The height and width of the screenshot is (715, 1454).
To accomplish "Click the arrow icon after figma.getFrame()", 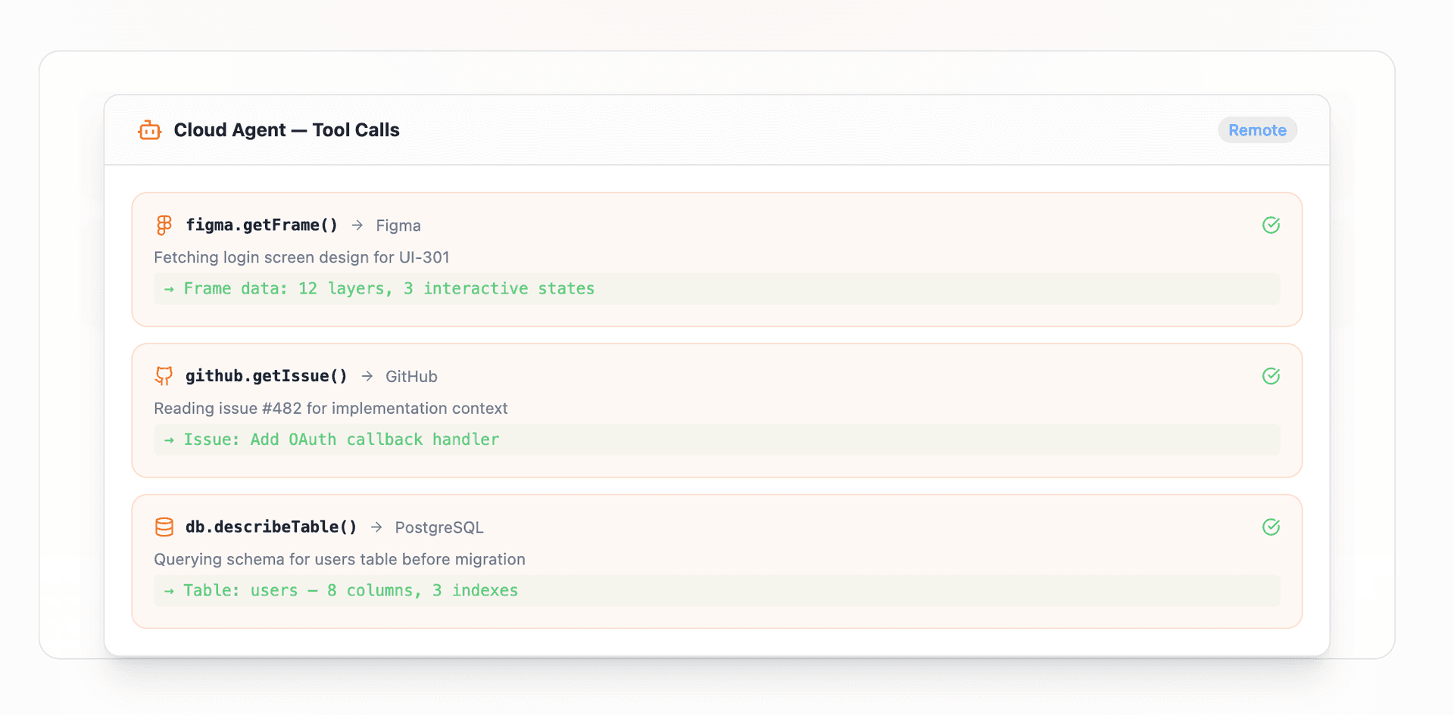I will click(357, 225).
